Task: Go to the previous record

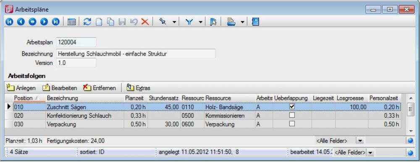Action: point(21,22)
